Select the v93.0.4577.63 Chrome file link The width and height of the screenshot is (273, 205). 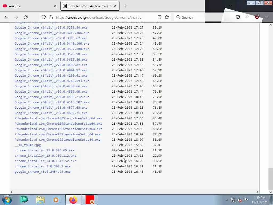pos(51,108)
